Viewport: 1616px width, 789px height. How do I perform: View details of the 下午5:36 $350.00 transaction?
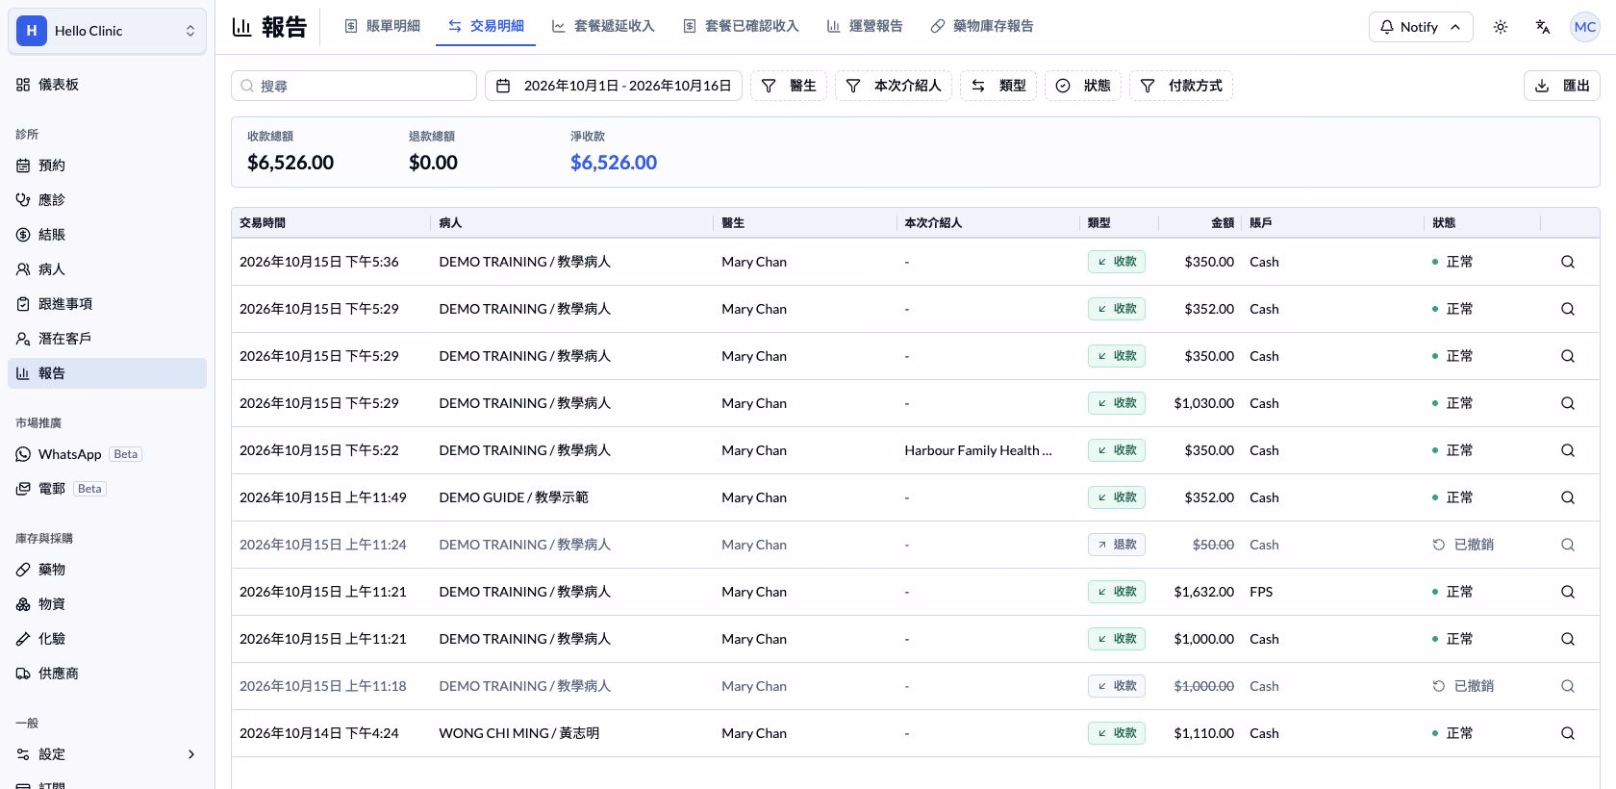pyautogui.click(x=1567, y=262)
